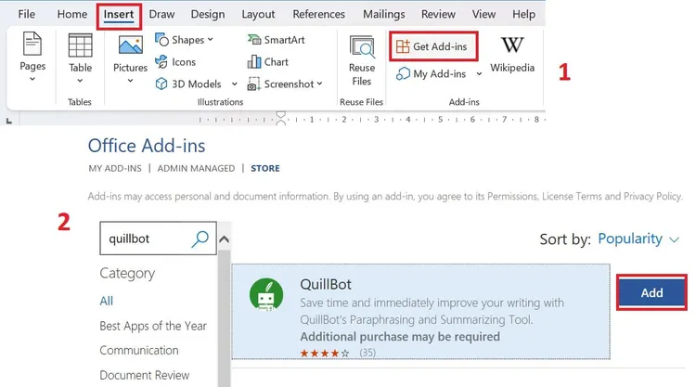Switch to MY ADD-INS section
This screenshot has height=387, width=696.
115,169
